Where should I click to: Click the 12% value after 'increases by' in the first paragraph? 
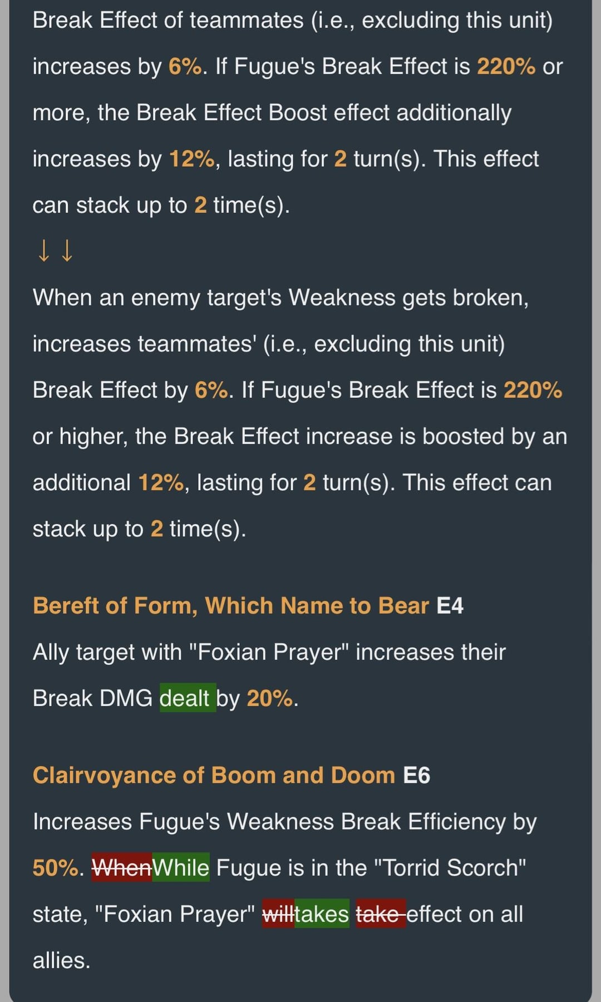tap(192, 159)
